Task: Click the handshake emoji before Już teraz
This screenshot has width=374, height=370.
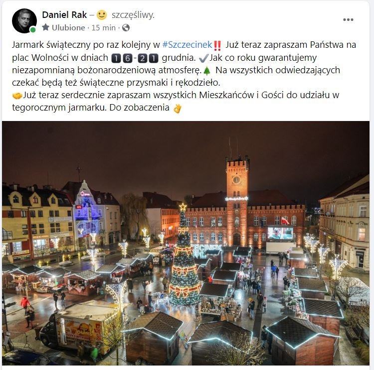Action: (x=17, y=96)
